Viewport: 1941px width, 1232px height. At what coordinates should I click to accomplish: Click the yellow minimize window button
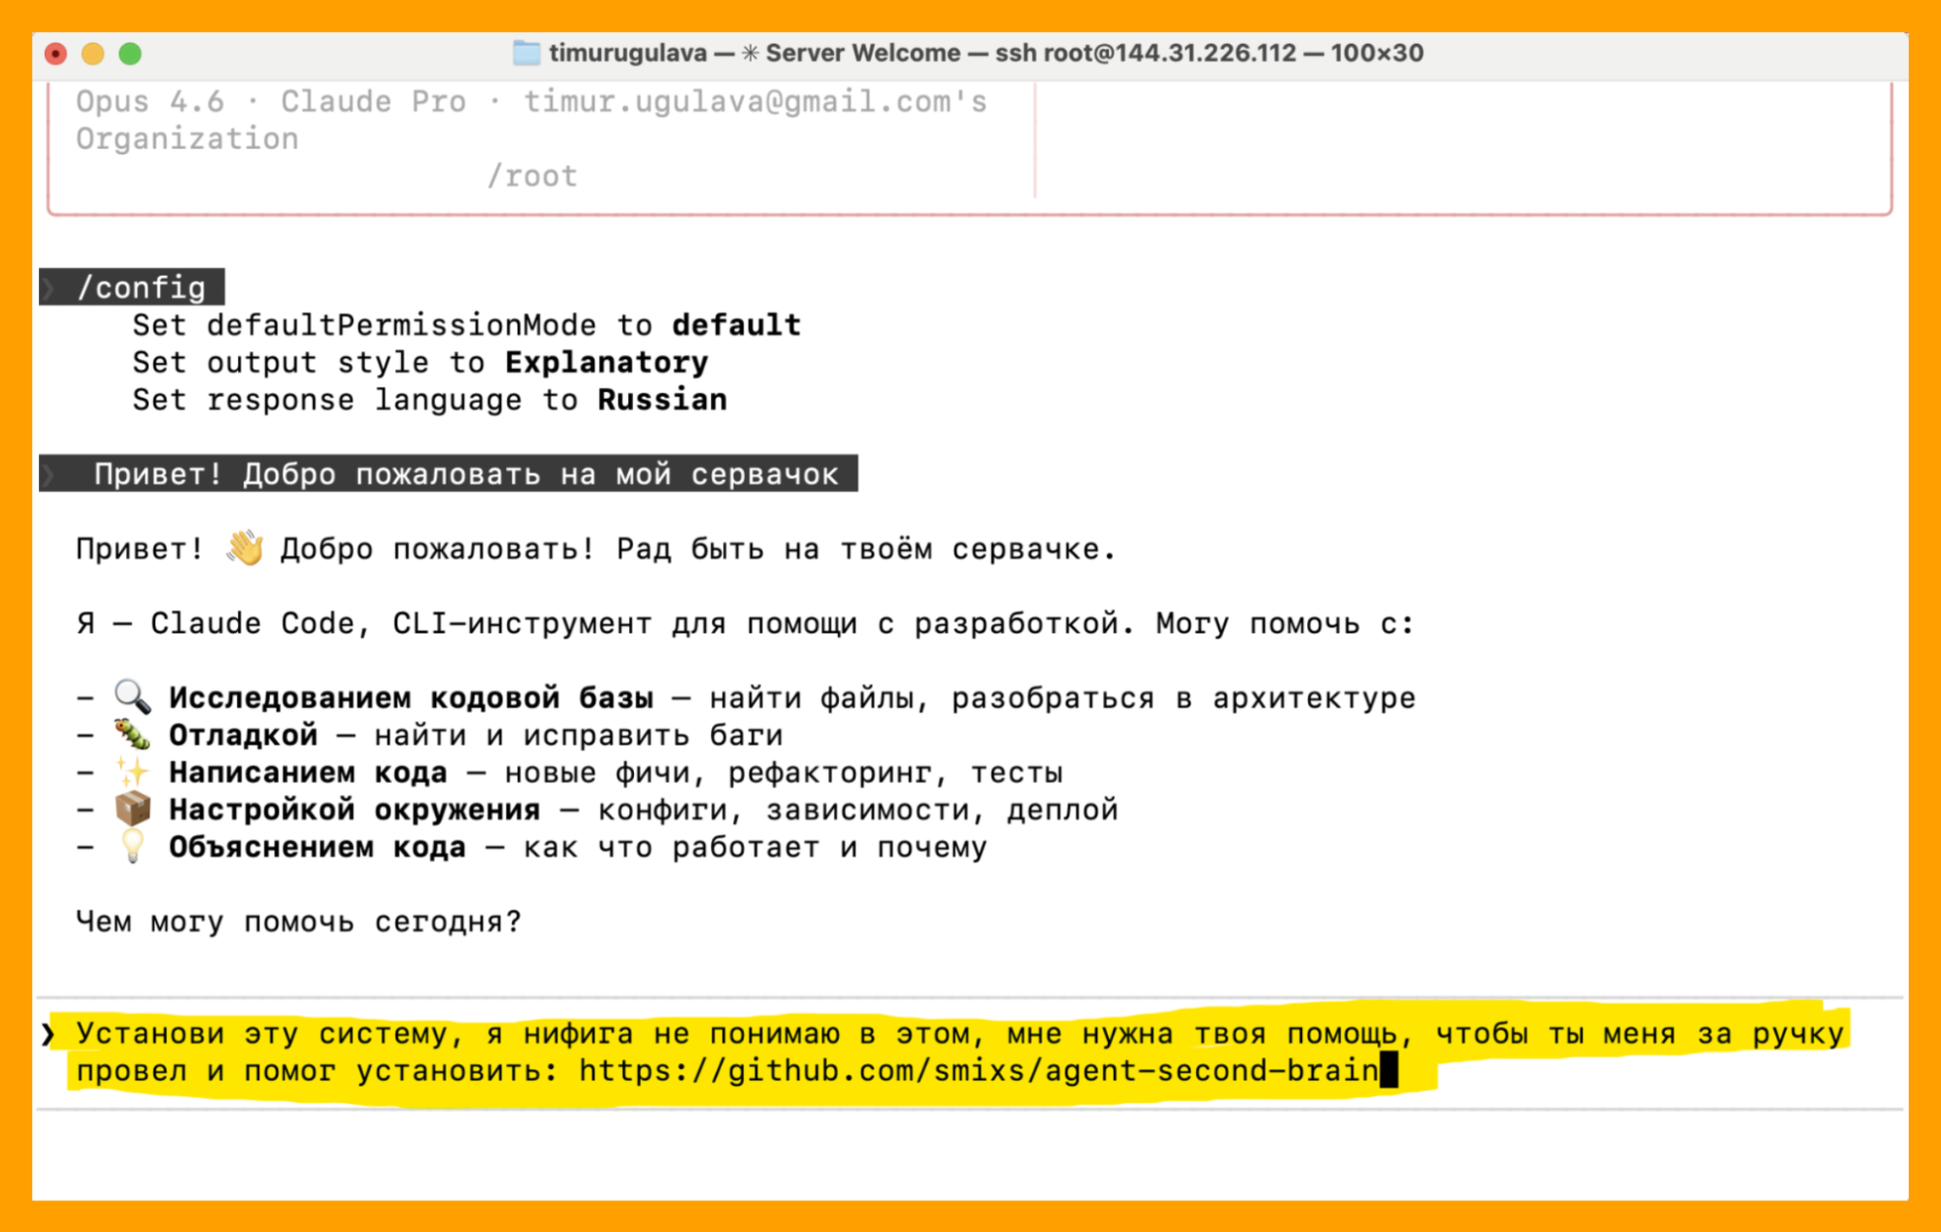[x=93, y=53]
